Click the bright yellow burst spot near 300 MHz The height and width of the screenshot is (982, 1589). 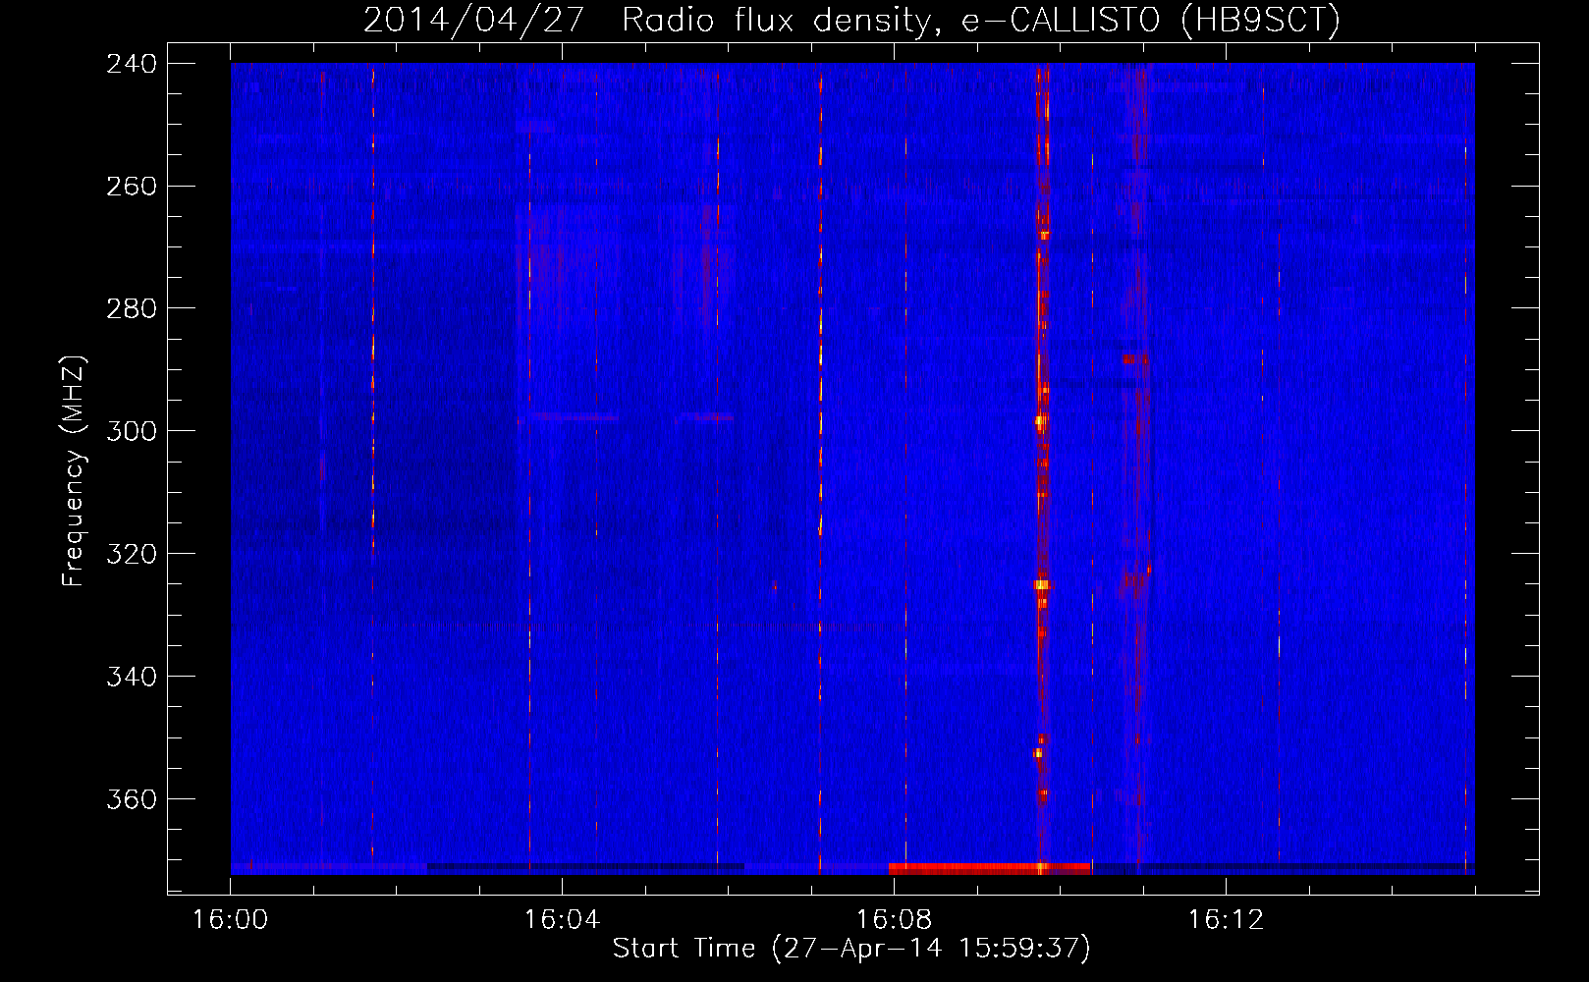pos(1041,422)
